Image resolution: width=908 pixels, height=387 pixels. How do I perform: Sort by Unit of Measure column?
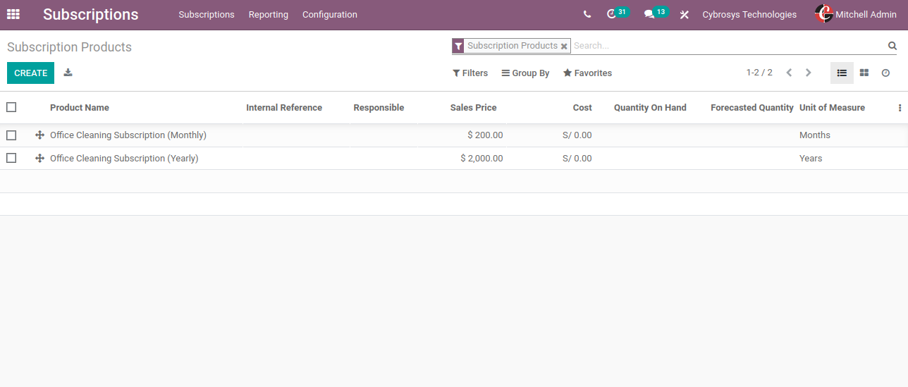click(832, 108)
